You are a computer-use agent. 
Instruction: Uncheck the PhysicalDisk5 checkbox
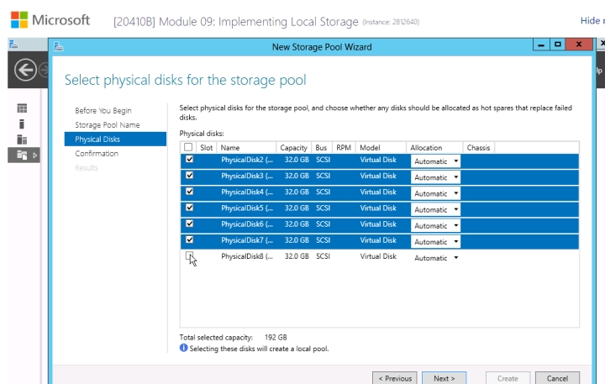189,208
